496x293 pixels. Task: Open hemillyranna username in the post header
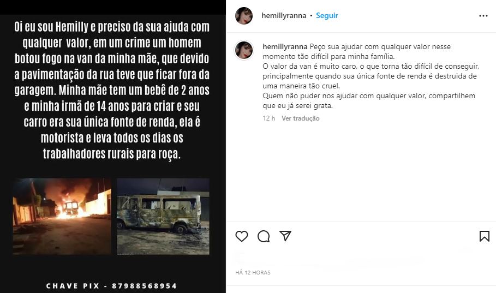point(284,15)
